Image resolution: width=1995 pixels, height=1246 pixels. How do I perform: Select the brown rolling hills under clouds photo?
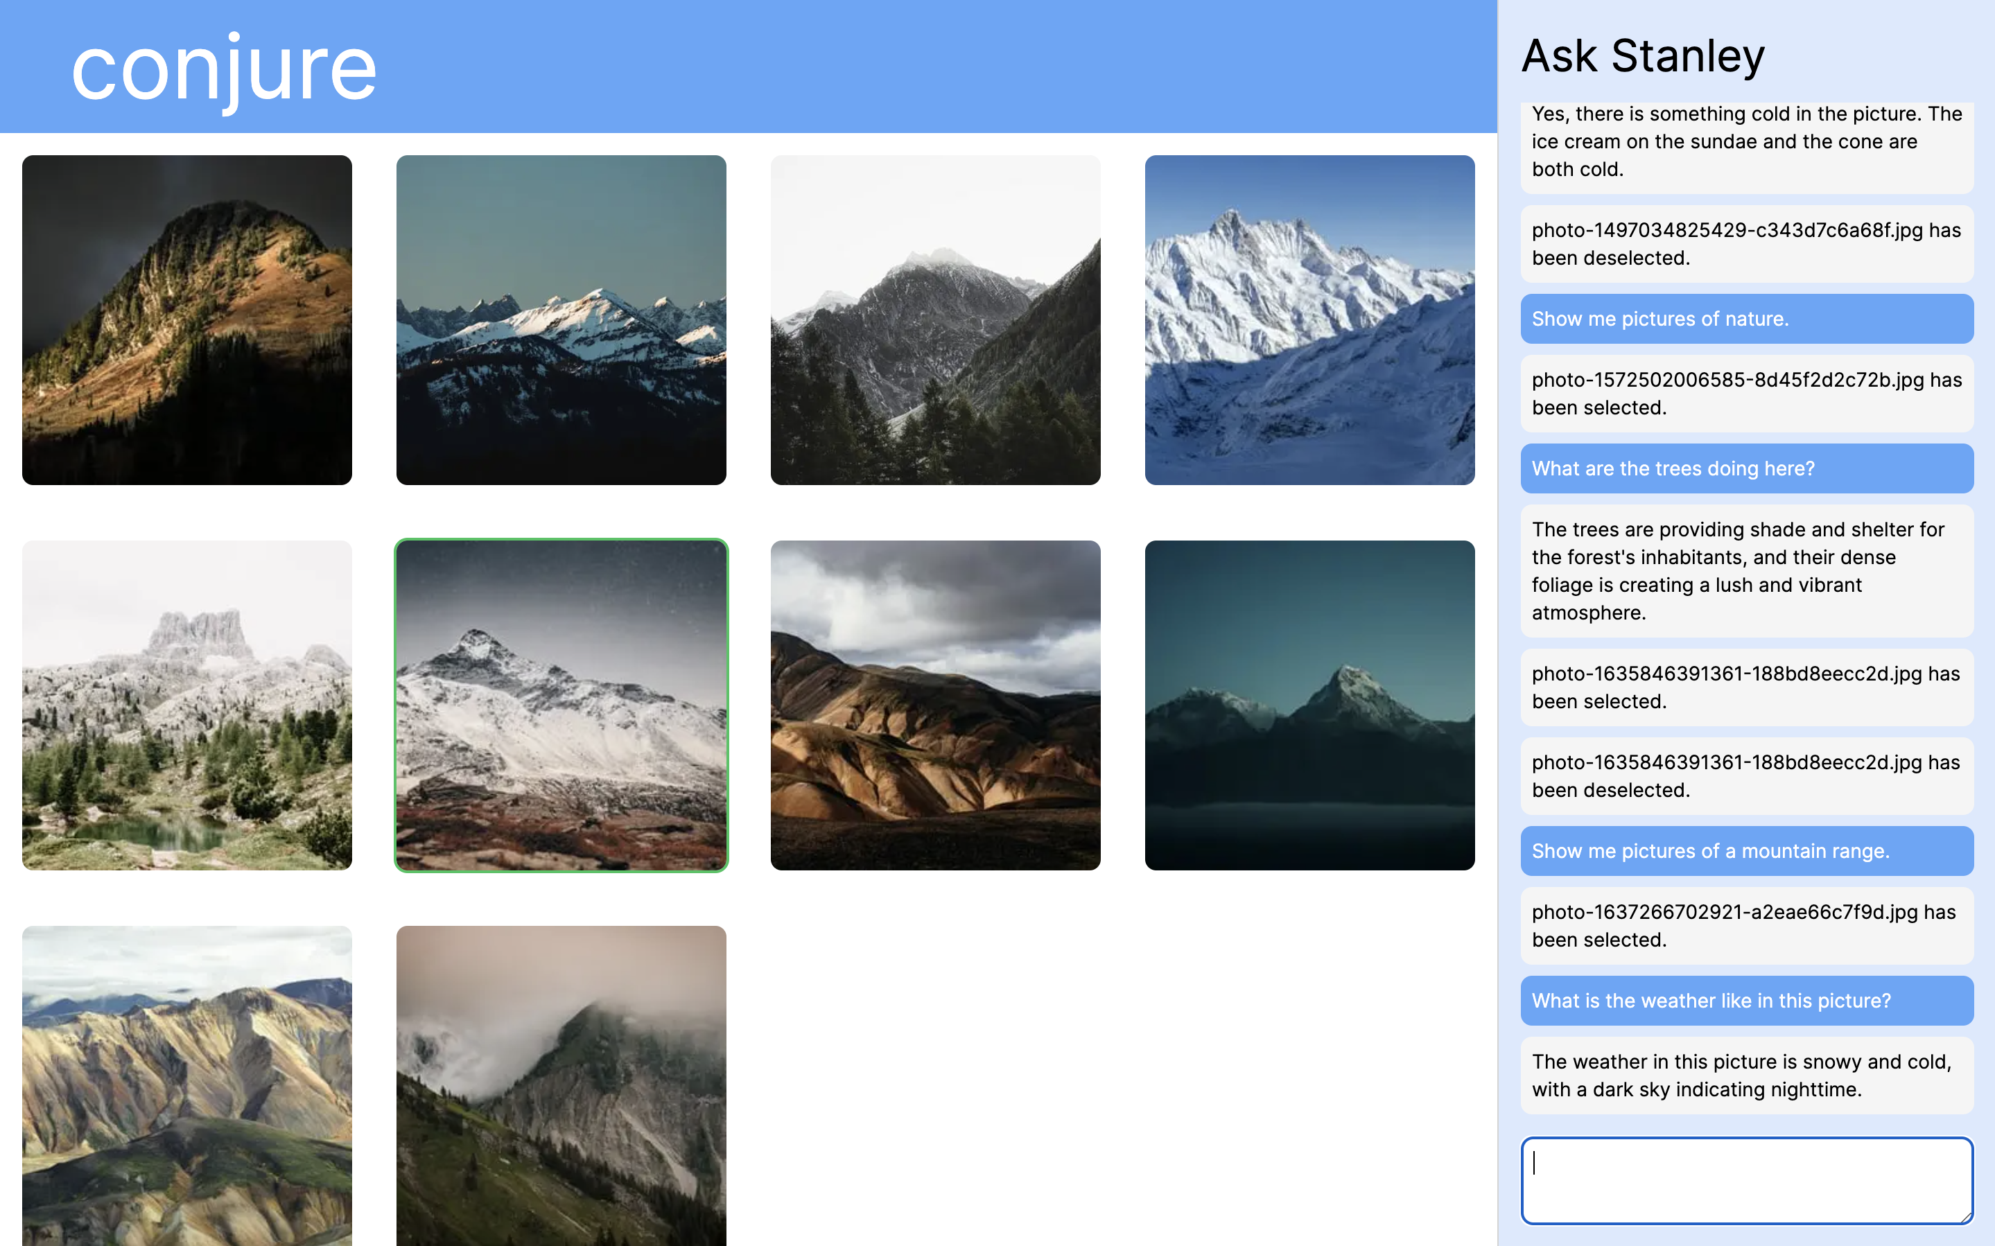935,705
